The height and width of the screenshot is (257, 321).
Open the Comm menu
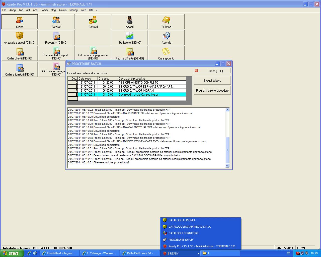point(44,10)
